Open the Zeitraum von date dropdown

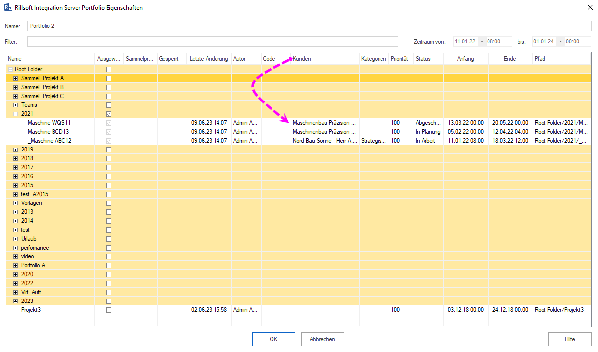pos(482,42)
